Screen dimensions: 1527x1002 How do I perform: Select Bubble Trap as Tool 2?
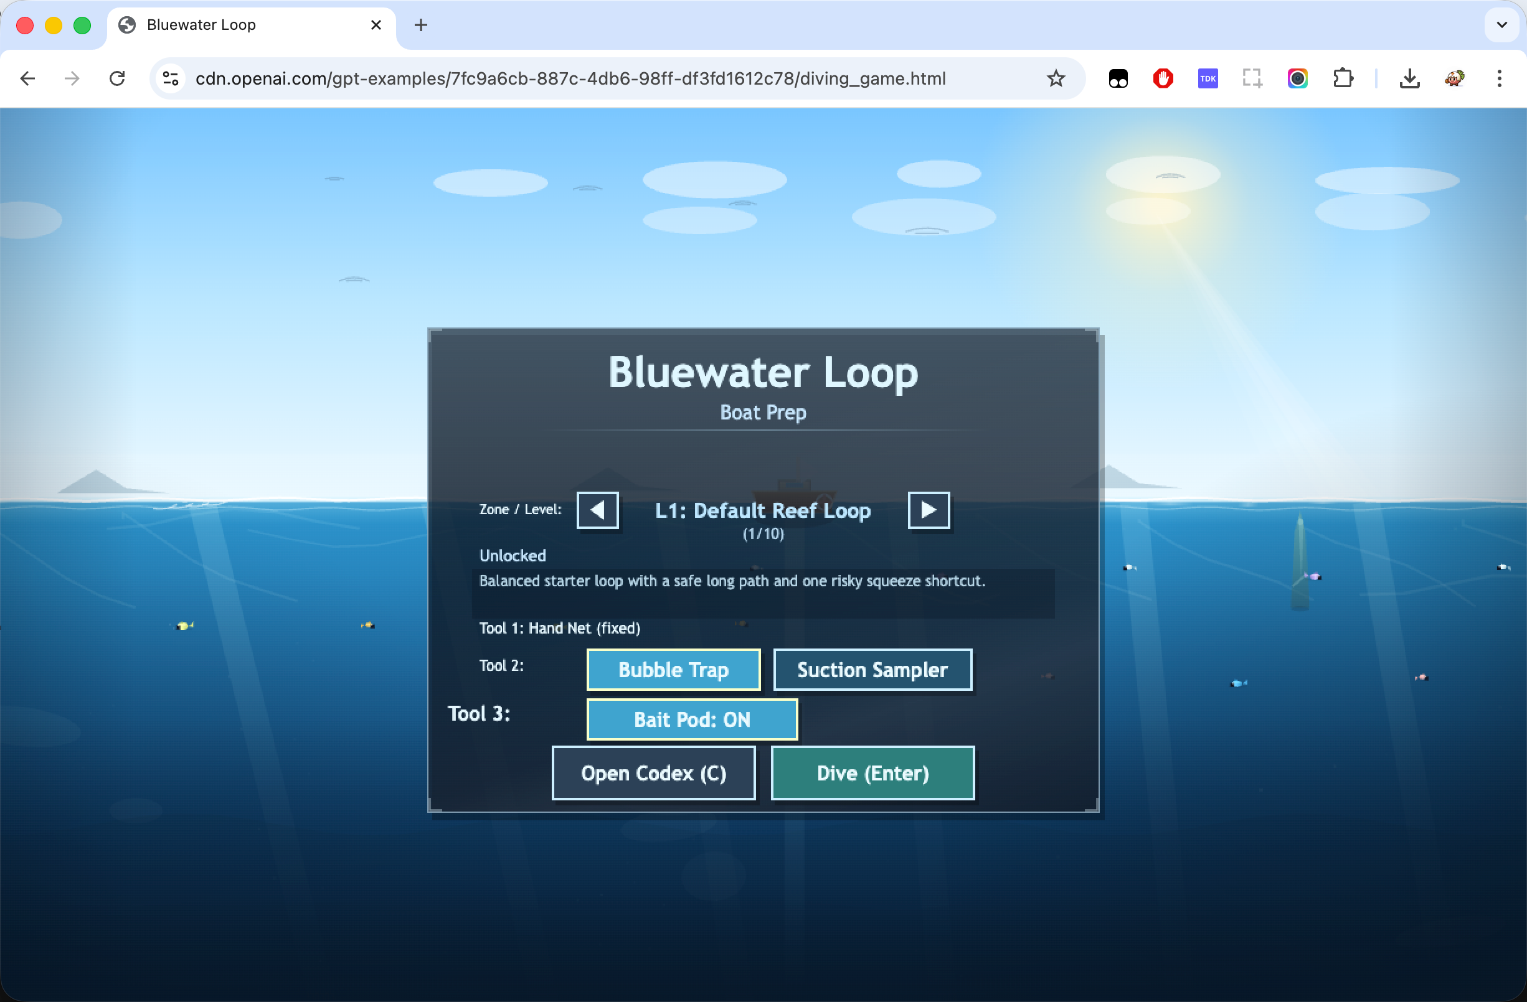point(673,670)
